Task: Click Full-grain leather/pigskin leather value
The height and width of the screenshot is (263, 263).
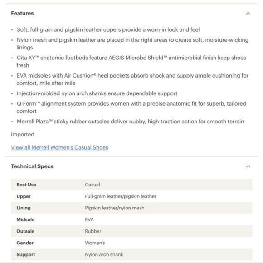Action: 121,196
